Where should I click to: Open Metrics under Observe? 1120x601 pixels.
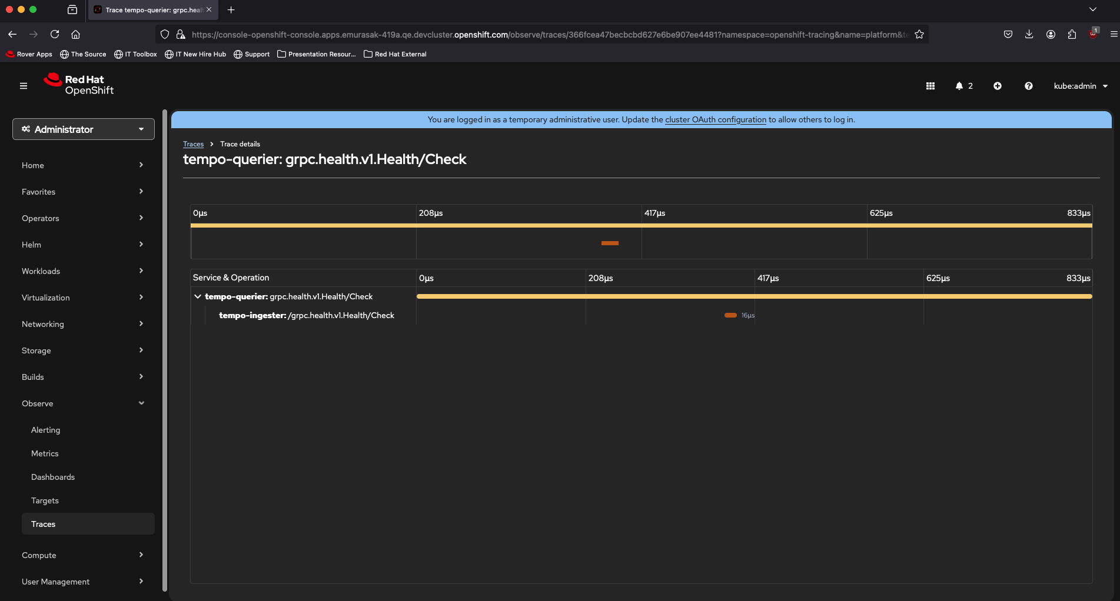(x=45, y=453)
